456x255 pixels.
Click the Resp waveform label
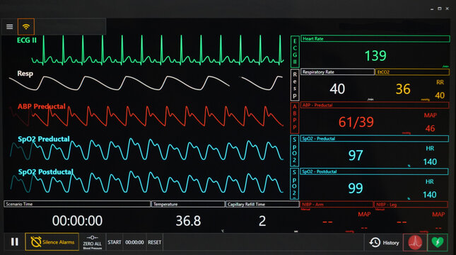tap(25, 74)
